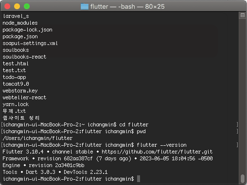Click the 'todo-app' listing entry

[x=14, y=77]
